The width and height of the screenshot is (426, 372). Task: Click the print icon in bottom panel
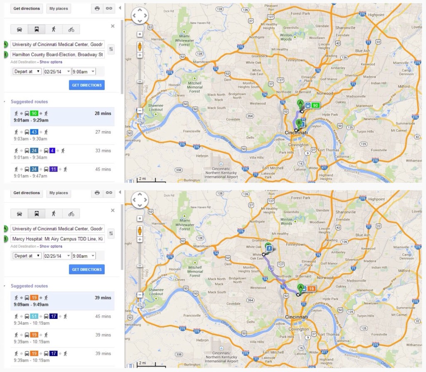(97, 193)
